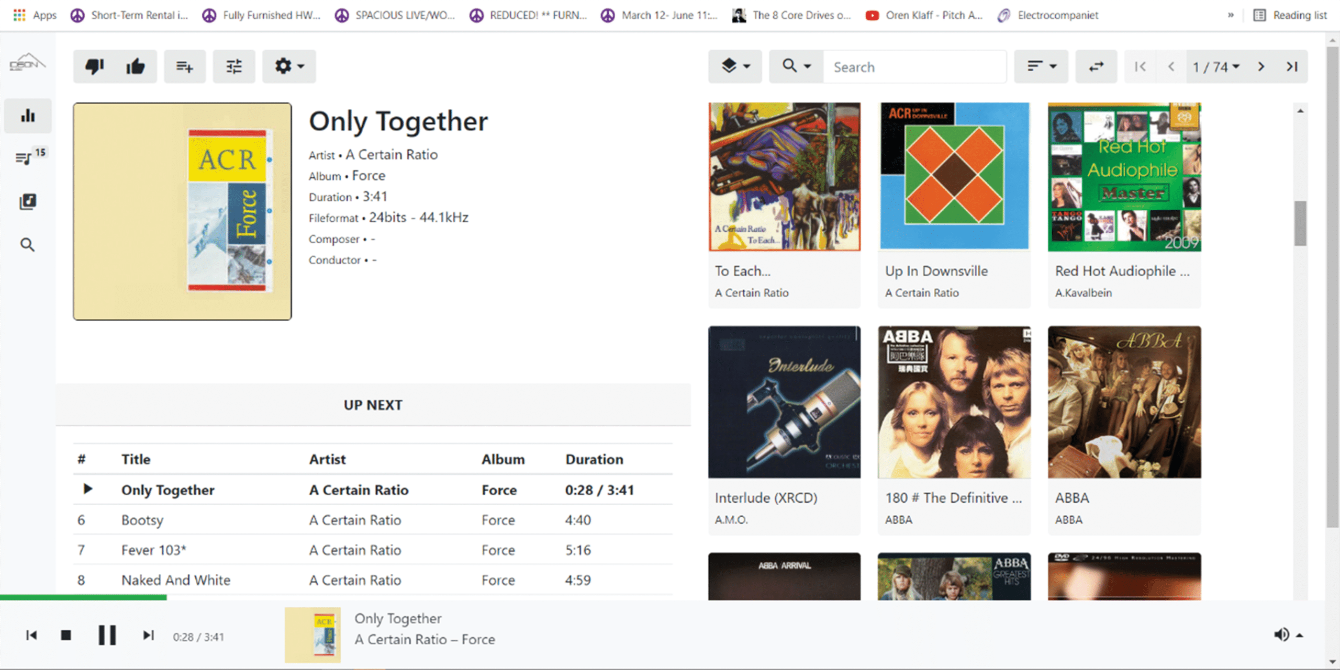Open the now playing bars icon

[x=28, y=116]
